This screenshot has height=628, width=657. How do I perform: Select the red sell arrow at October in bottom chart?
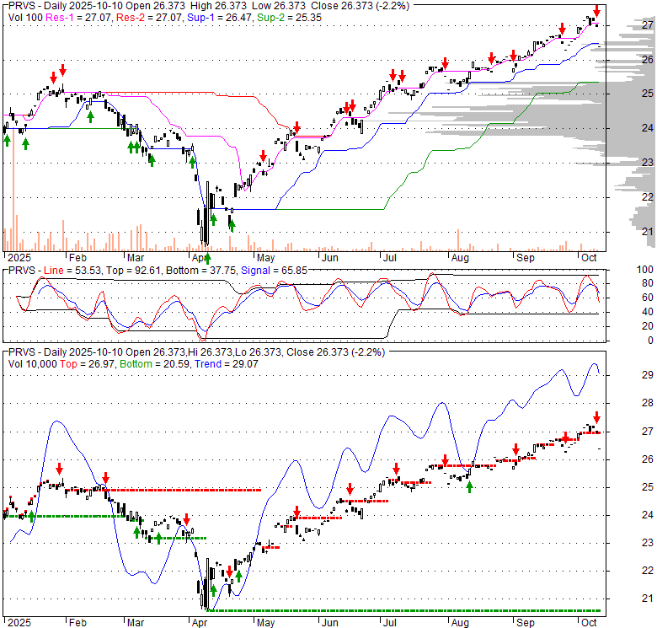coord(596,417)
